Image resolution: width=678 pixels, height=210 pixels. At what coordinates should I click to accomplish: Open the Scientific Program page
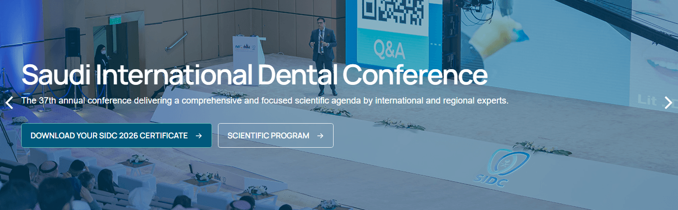[x=276, y=135]
